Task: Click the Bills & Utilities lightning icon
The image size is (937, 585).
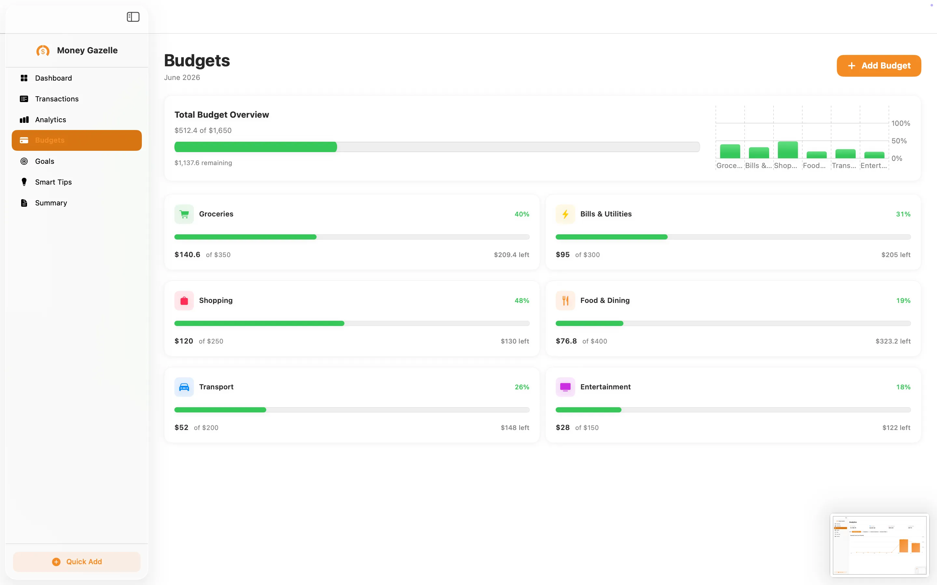Action: (565, 214)
